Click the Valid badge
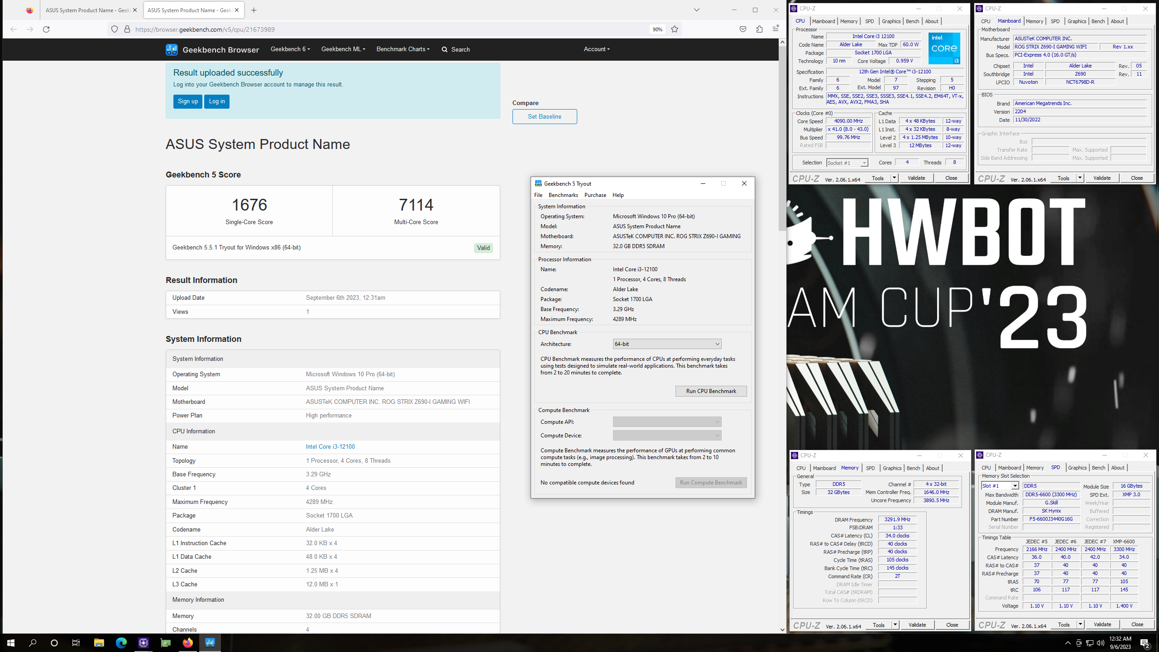This screenshot has height=652, width=1159. click(x=484, y=248)
